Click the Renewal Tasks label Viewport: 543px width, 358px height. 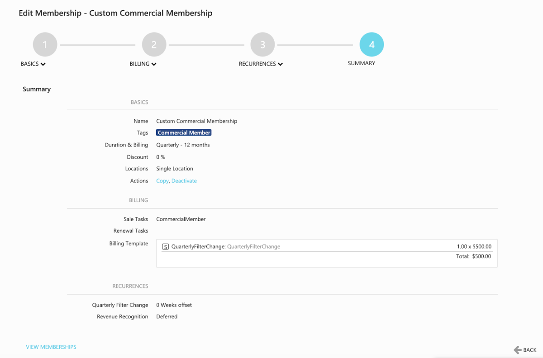(131, 231)
